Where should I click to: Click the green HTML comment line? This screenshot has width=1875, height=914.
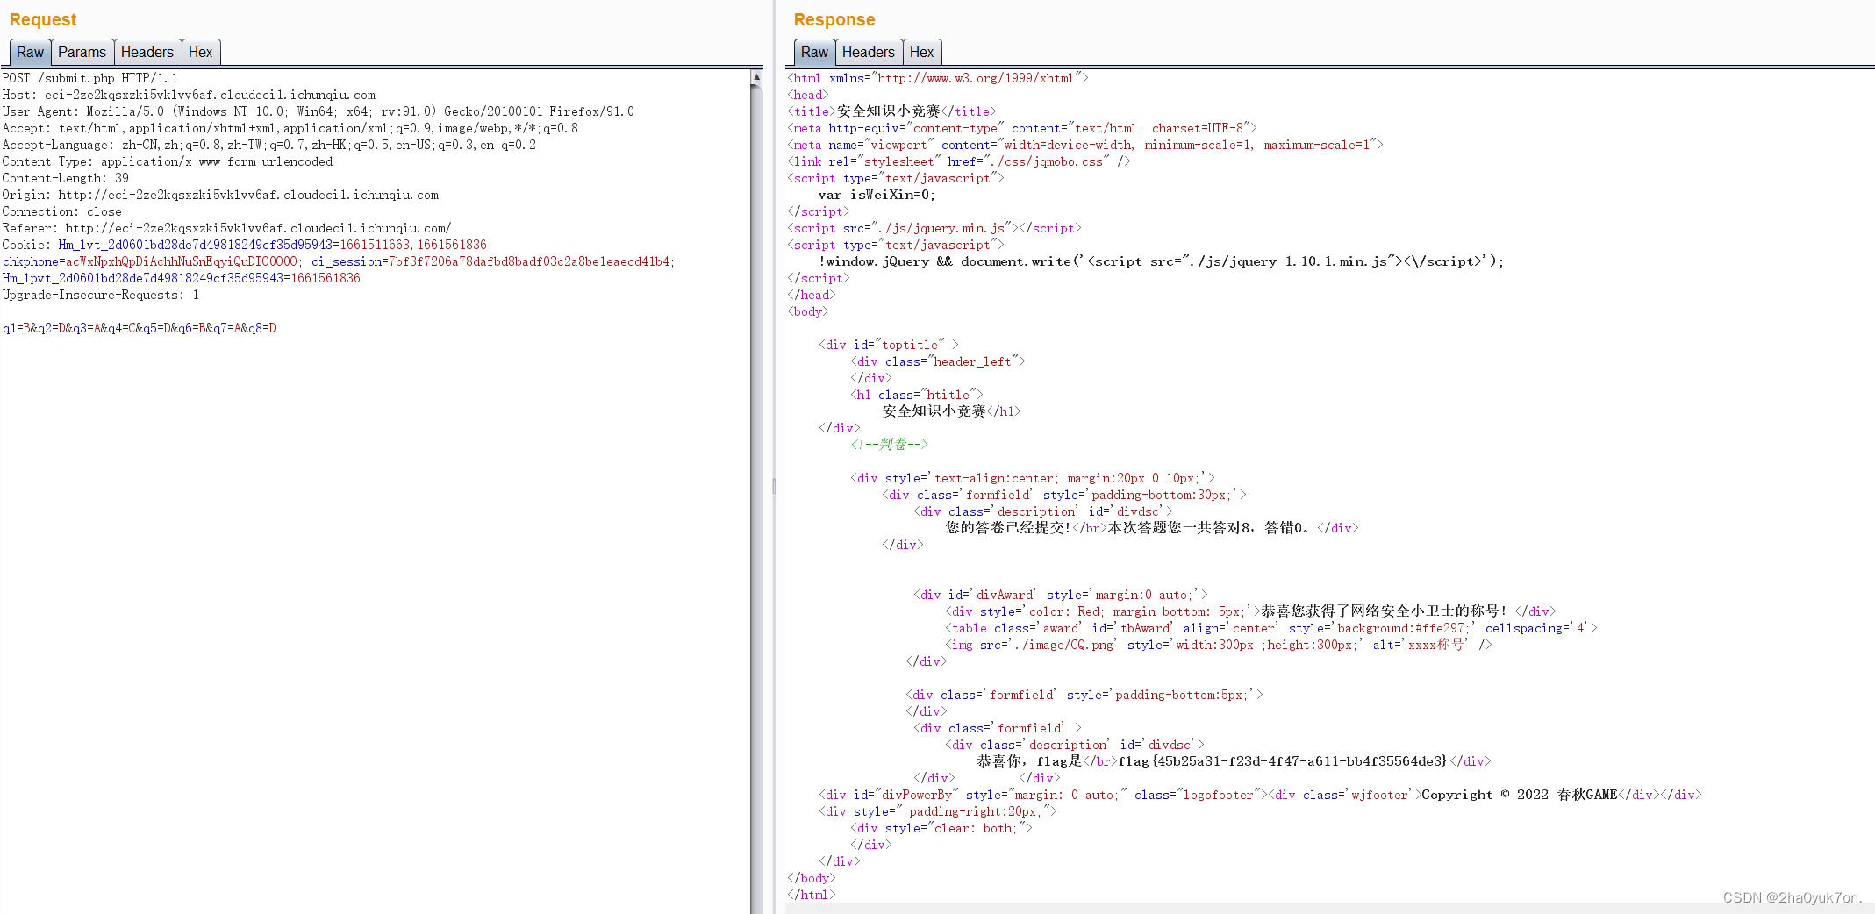[889, 445]
